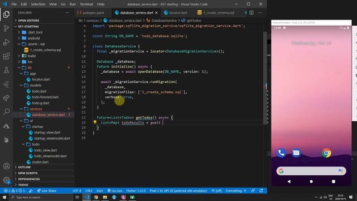
Task: Open startup_view.dart in the explorer
Action: 47,132
